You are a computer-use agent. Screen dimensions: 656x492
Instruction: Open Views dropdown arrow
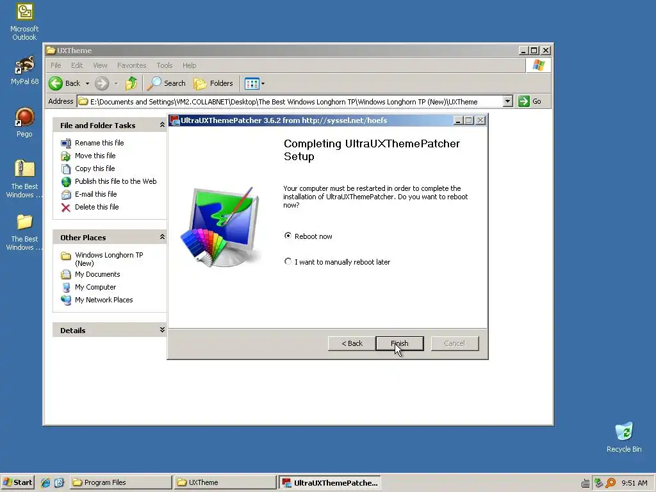[x=263, y=83]
